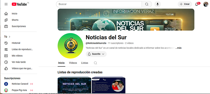210x94 pixels.
Task: Open the hamburger guide menu
Action: [x=6, y=4]
